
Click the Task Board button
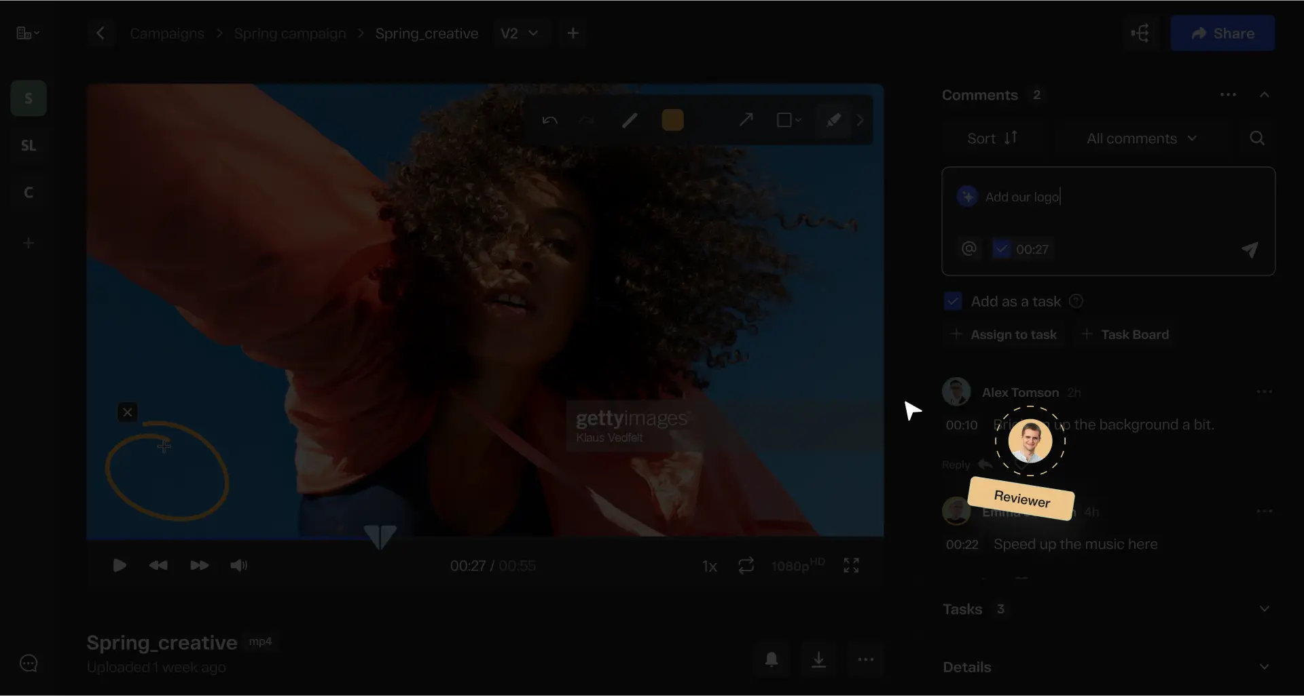pyautogui.click(x=1125, y=334)
